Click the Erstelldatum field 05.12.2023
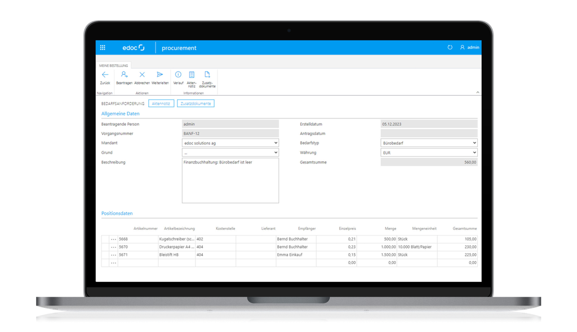 click(x=429, y=124)
